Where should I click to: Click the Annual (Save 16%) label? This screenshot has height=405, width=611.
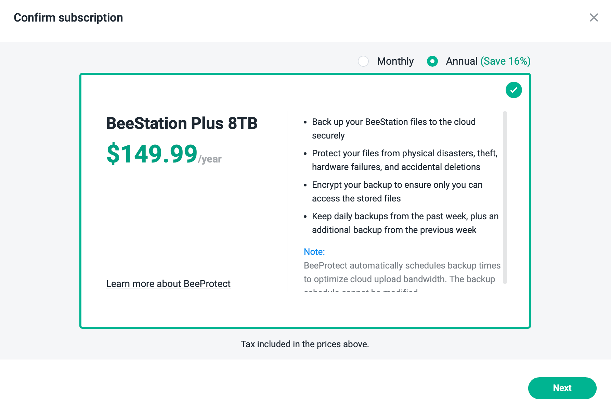(488, 61)
